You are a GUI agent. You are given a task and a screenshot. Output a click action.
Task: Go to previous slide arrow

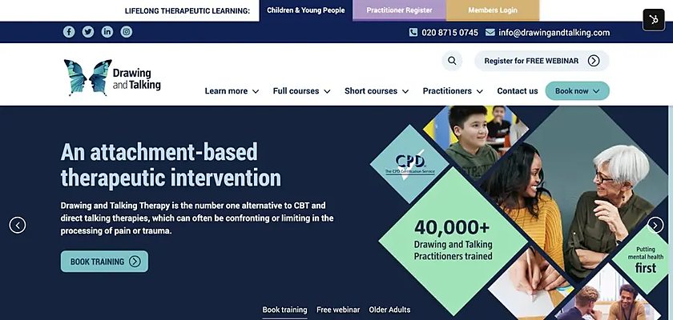pyautogui.click(x=18, y=225)
